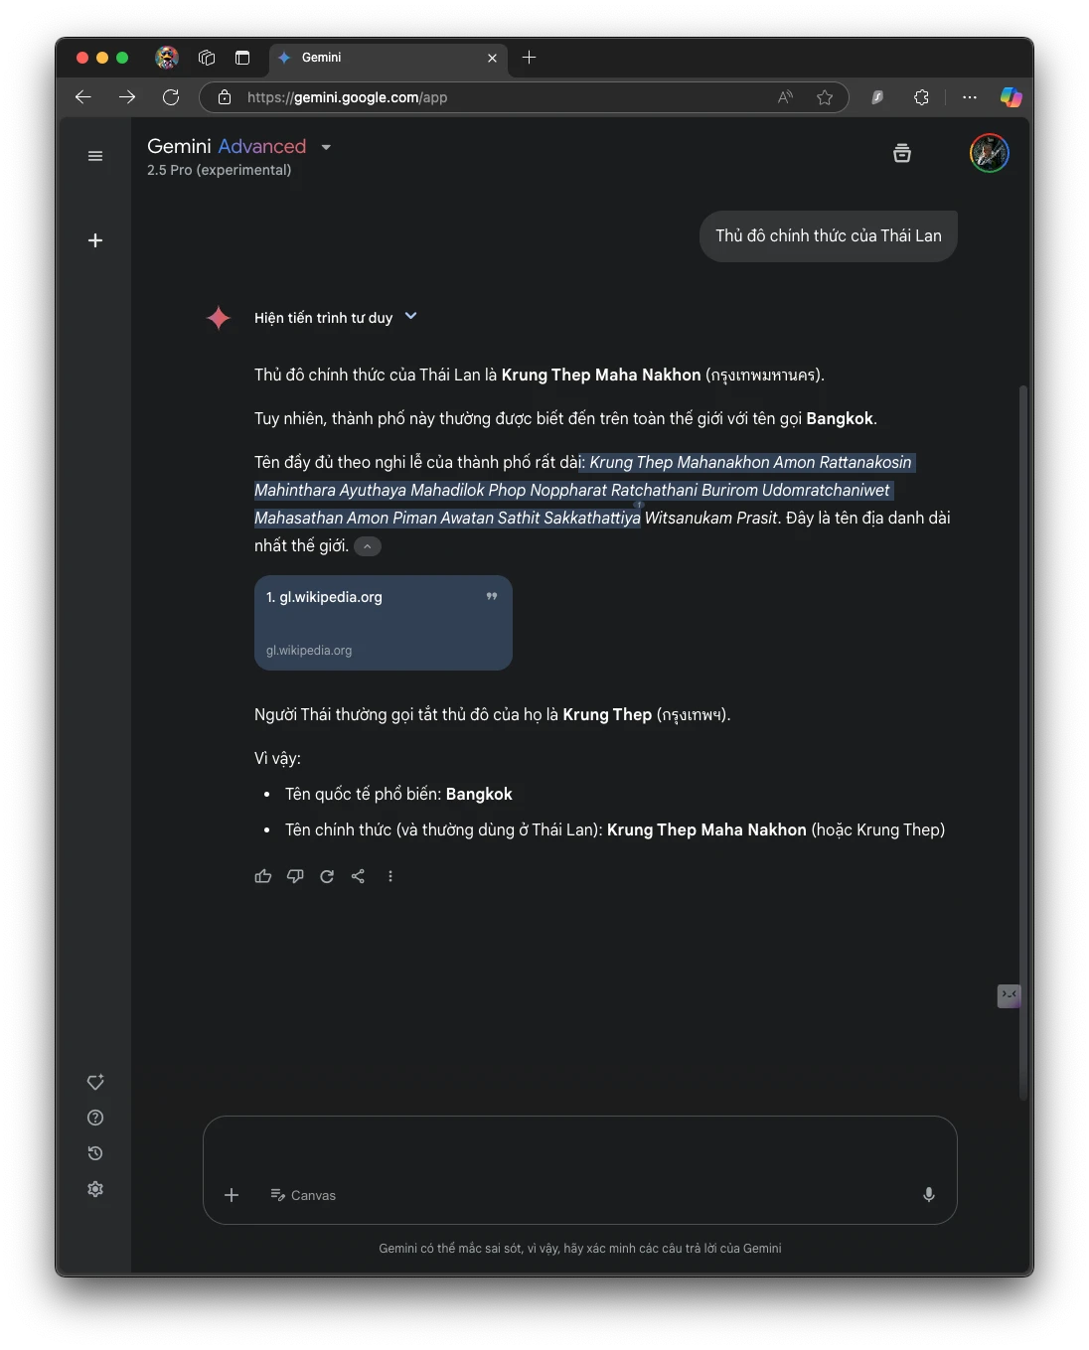The height and width of the screenshot is (1350, 1089).
Task: Open the Google account avatar
Action: point(990,153)
